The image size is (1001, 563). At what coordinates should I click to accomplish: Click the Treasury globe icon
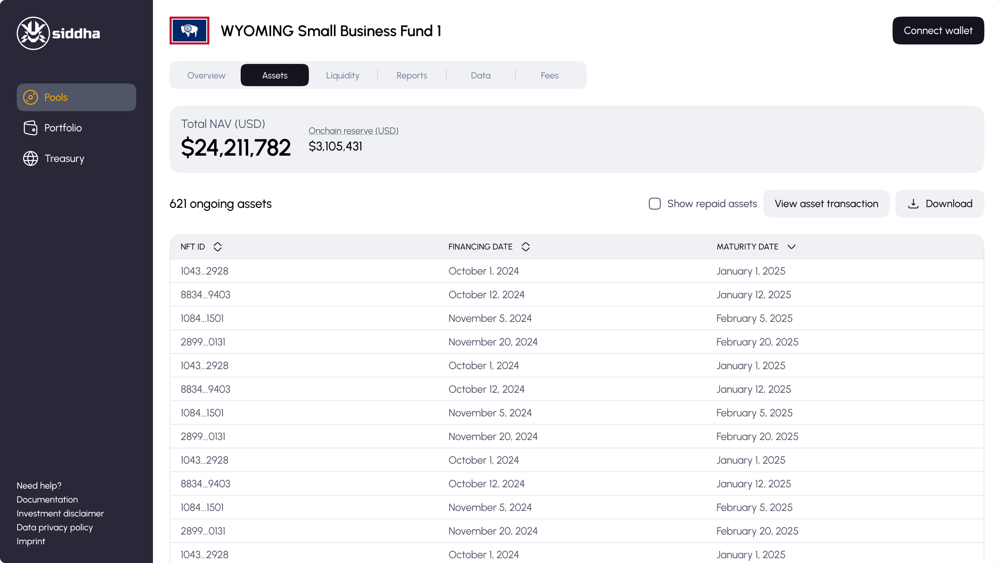tap(30, 159)
